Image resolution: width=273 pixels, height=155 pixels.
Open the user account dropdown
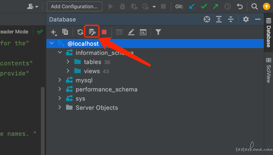(x=33, y=7)
